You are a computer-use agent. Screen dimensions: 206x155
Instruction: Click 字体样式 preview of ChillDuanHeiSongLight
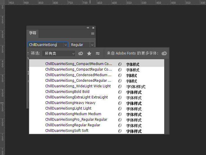point(134,109)
